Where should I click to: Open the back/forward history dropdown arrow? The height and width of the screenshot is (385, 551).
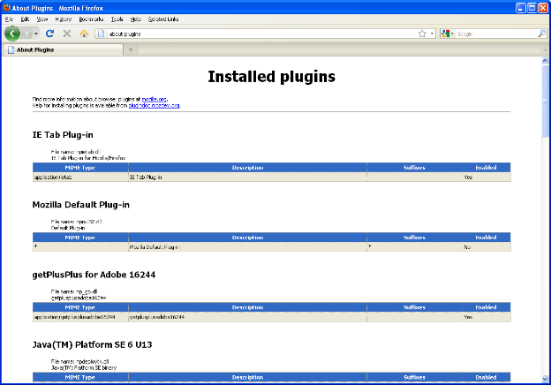coord(36,34)
